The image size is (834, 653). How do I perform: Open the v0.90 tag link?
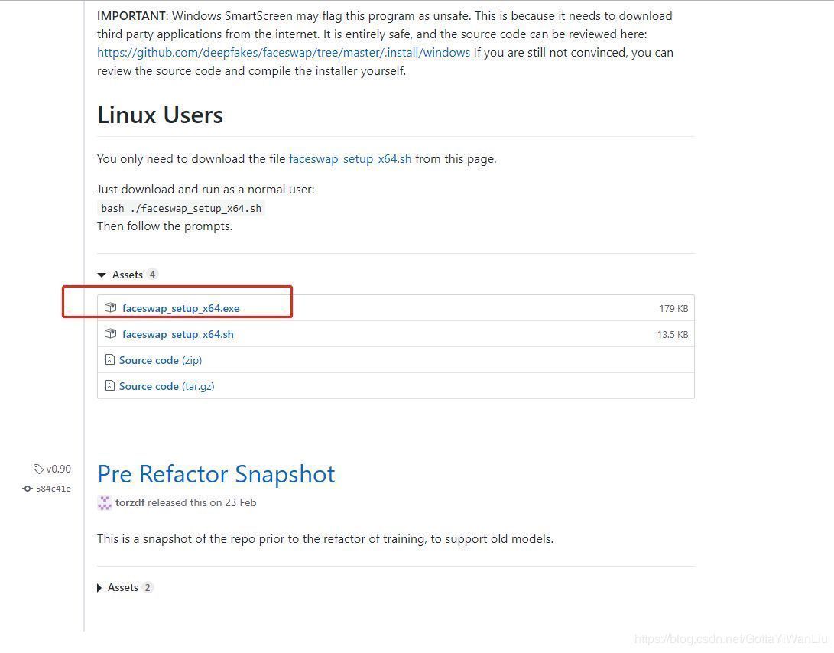[x=58, y=469]
